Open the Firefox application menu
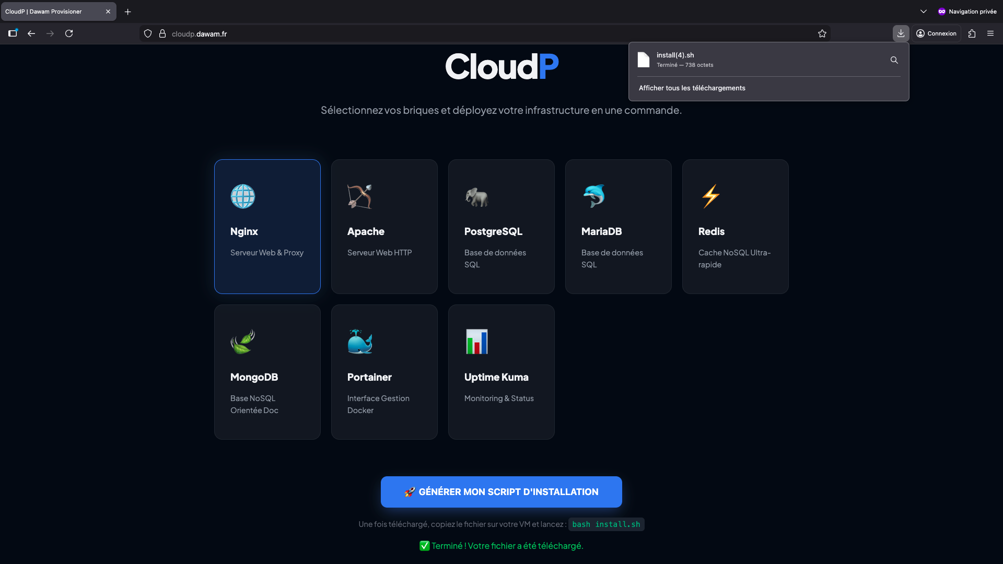 [x=990, y=33]
